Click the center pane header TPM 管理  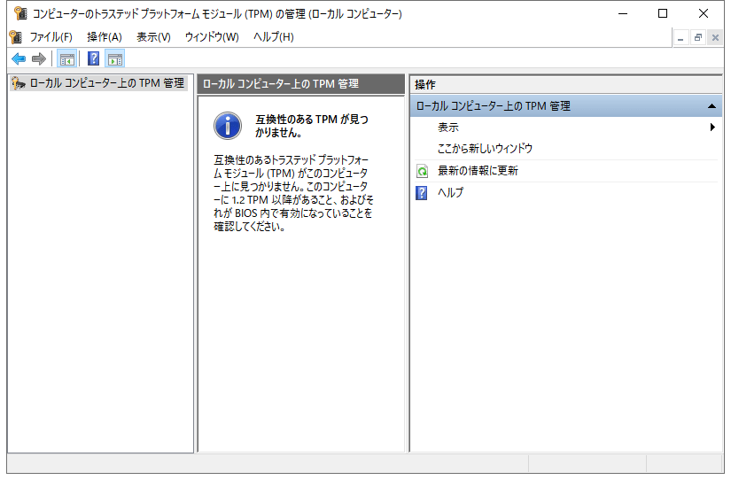300,84
